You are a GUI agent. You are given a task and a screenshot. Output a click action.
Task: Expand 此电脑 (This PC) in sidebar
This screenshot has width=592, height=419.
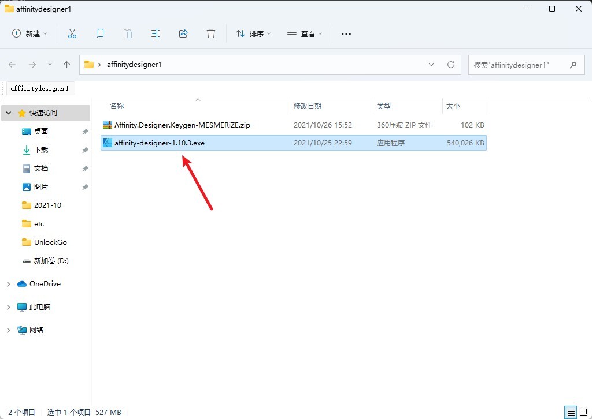click(8, 307)
